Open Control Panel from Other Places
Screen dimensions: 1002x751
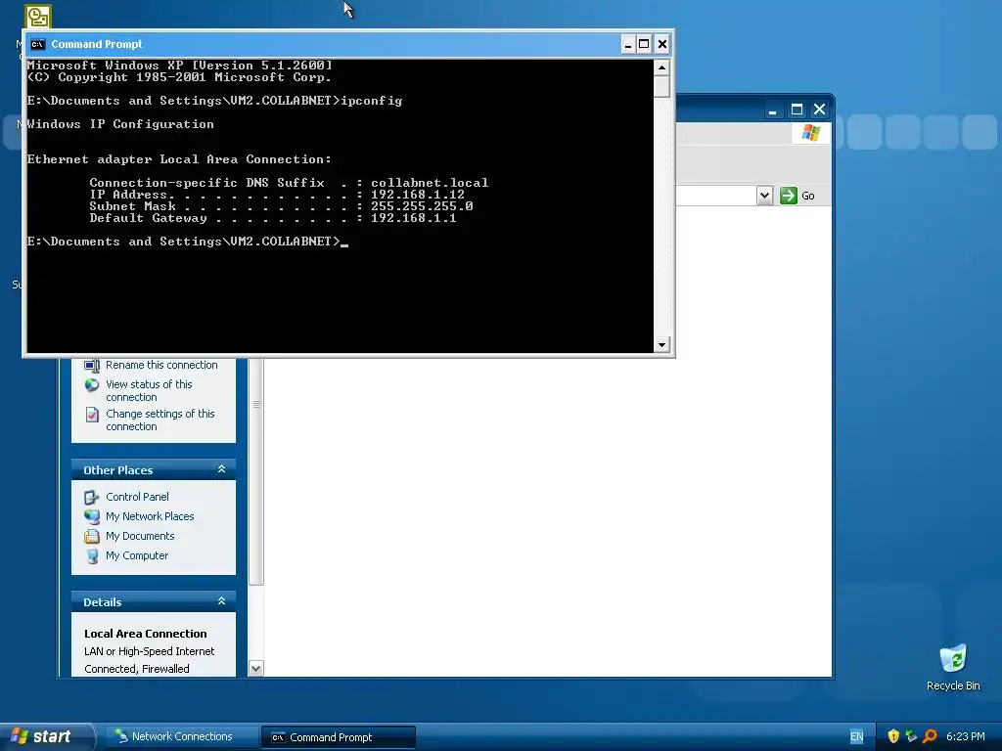[x=137, y=496]
